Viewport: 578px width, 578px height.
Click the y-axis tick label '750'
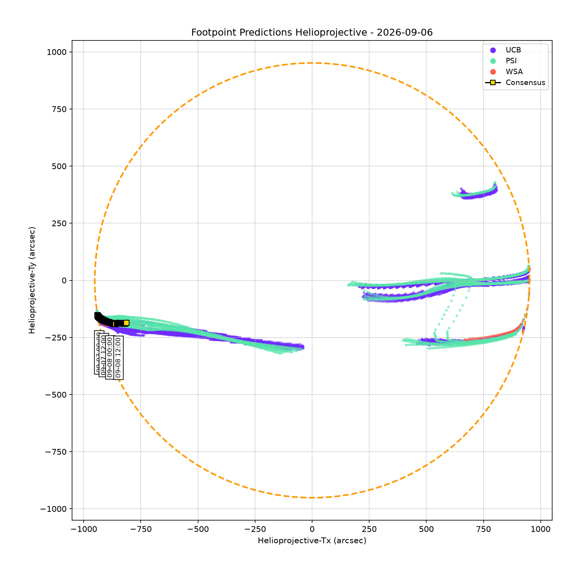click(x=60, y=109)
